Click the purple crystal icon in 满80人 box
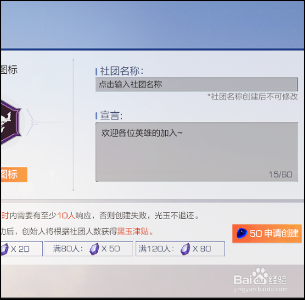The image size is (305, 300). [94, 249]
